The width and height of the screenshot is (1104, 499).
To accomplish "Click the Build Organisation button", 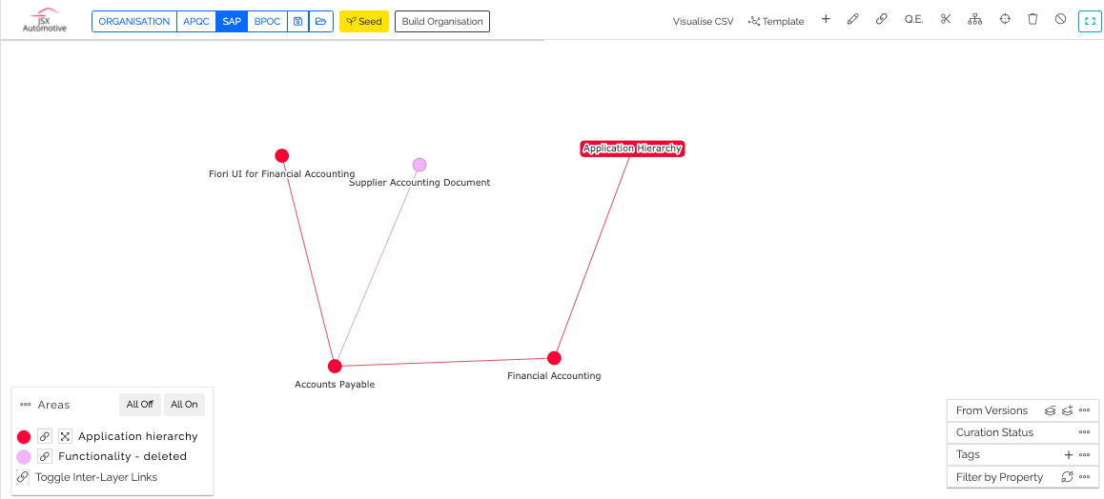I will pos(442,21).
